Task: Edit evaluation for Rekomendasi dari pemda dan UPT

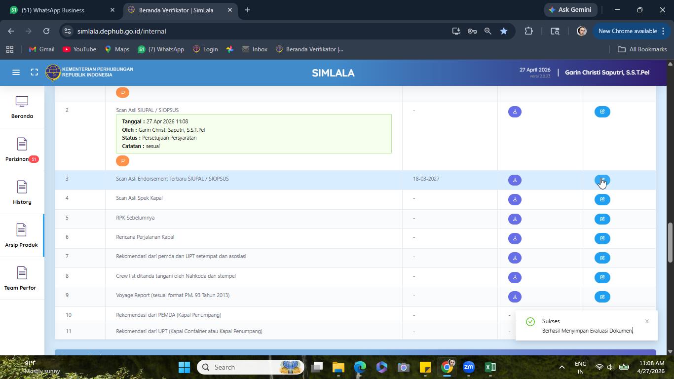Action: pyautogui.click(x=602, y=258)
